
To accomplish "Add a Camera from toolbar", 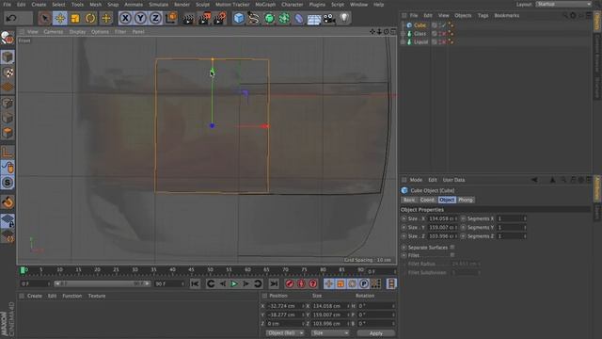I will click(x=329, y=18).
